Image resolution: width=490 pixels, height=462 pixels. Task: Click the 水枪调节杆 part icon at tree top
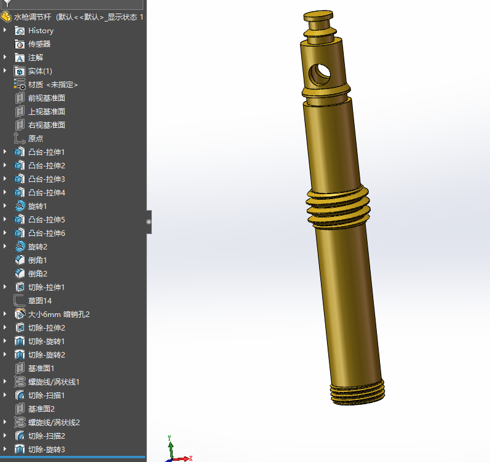[x=6, y=17]
